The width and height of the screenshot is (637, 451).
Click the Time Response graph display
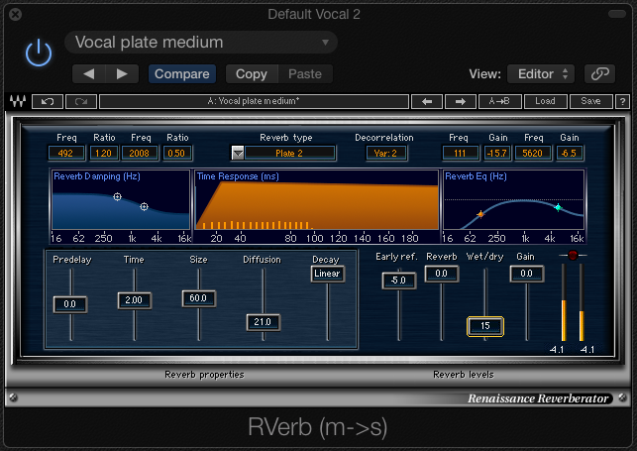pos(317,200)
